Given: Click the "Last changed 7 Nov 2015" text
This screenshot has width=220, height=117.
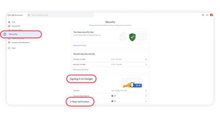Looking at the screenshot, I should tap(119, 91).
